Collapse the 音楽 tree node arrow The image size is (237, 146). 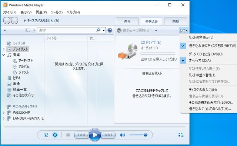(x=4, y=55)
